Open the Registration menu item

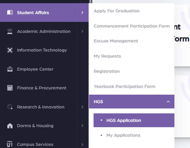[x=106, y=71]
